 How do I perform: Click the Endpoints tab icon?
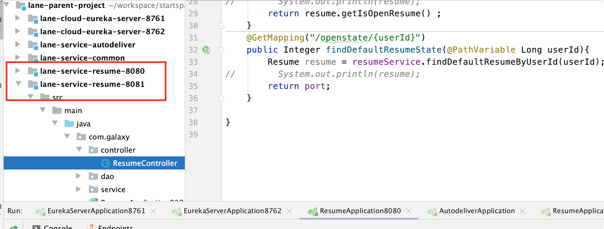(91, 226)
